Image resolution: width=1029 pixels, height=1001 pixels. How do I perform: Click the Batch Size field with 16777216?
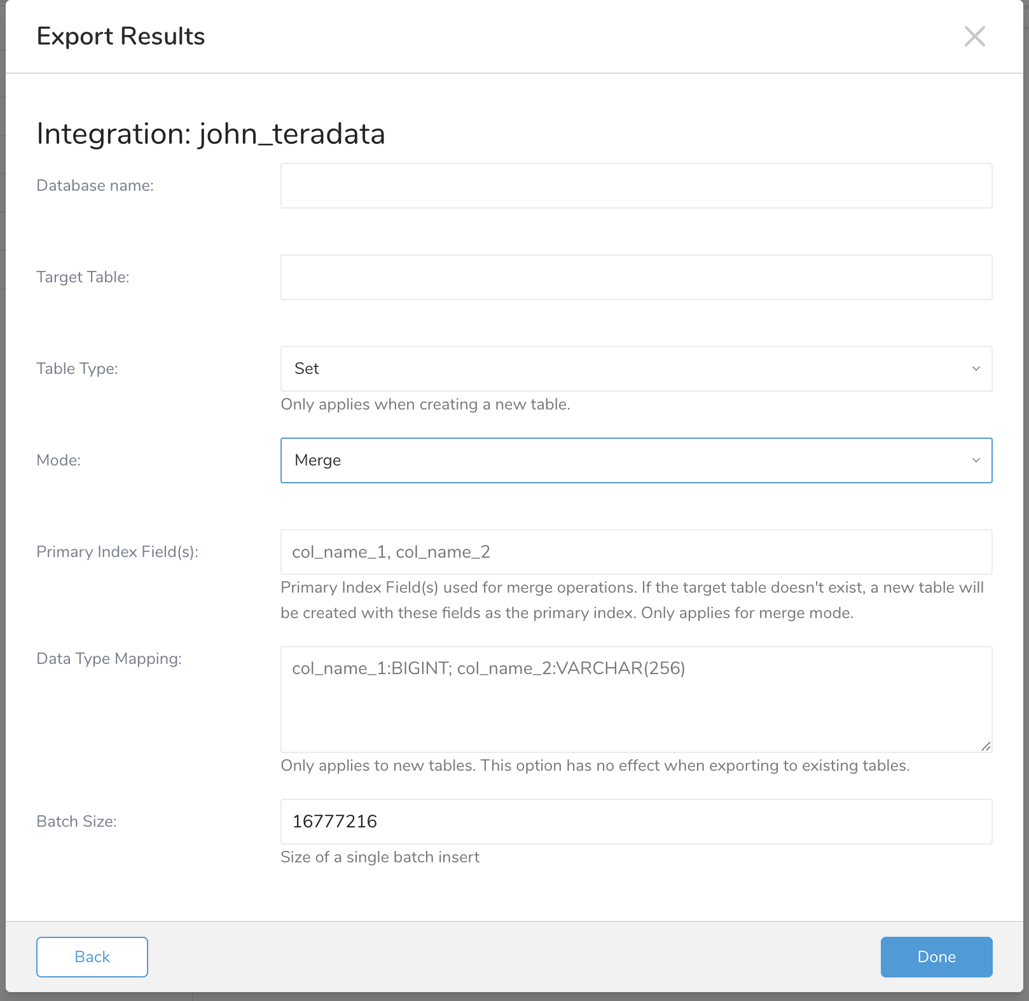pyautogui.click(x=636, y=822)
